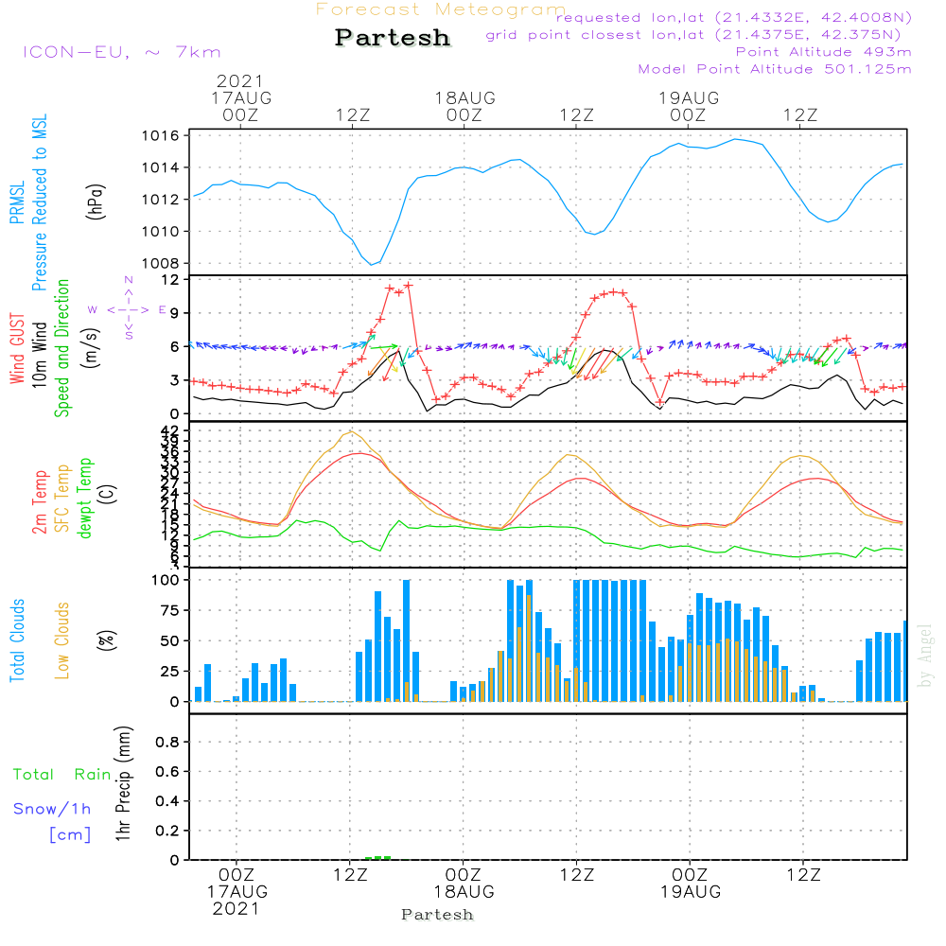The image size is (946, 946).
Task: Click the '12' wind speed axis value
Action: point(170,280)
